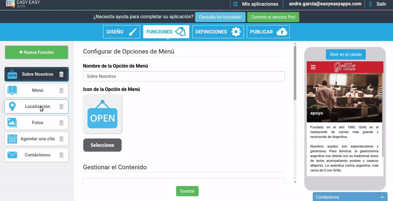Select the Menú function item
The width and height of the screenshot is (393, 201).
[x=36, y=90]
